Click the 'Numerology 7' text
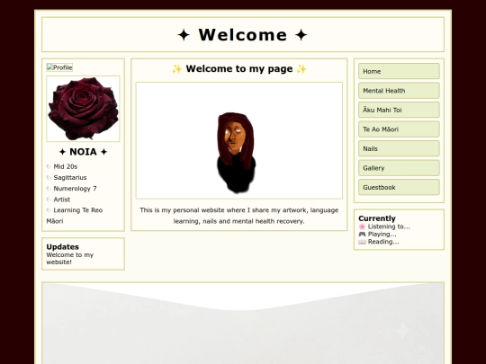This screenshot has width=486, height=364. tap(75, 189)
